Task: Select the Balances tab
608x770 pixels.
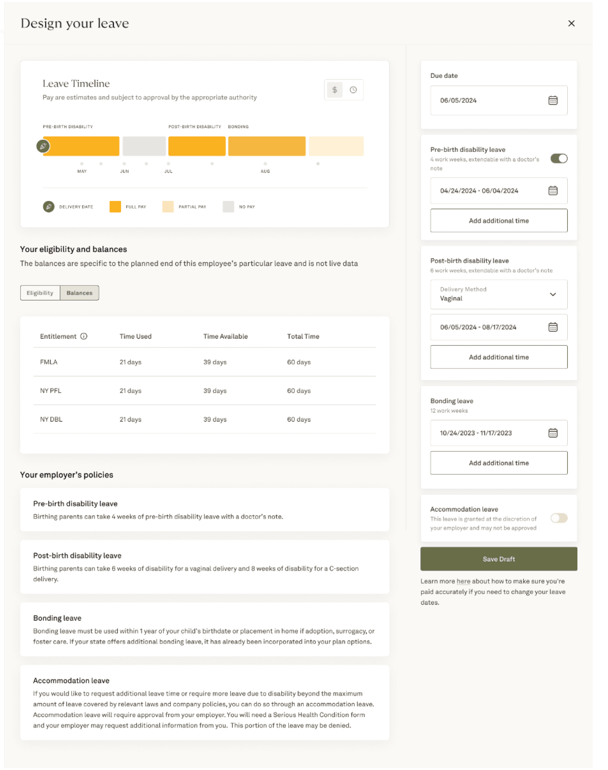Action: [x=80, y=293]
